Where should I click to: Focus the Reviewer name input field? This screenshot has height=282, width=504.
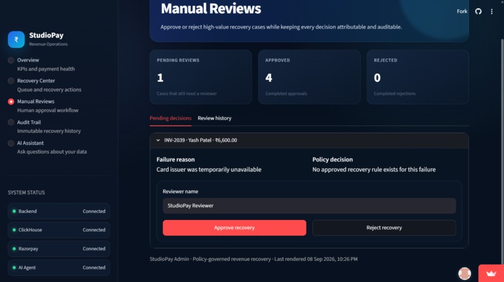309,206
